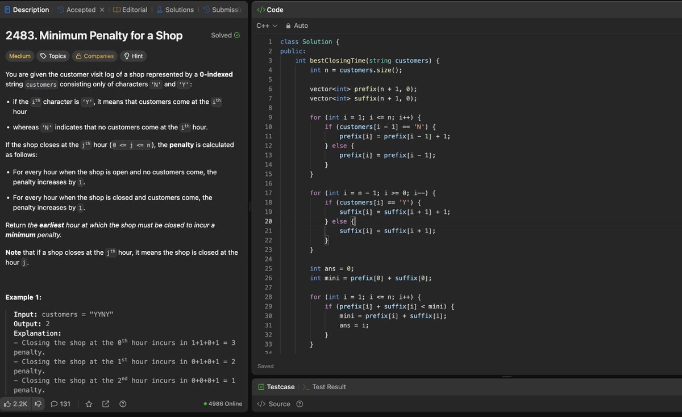Like the problem with thumbs up 2.2K
Screen dimensions: 682x417
[x=15, y=404]
